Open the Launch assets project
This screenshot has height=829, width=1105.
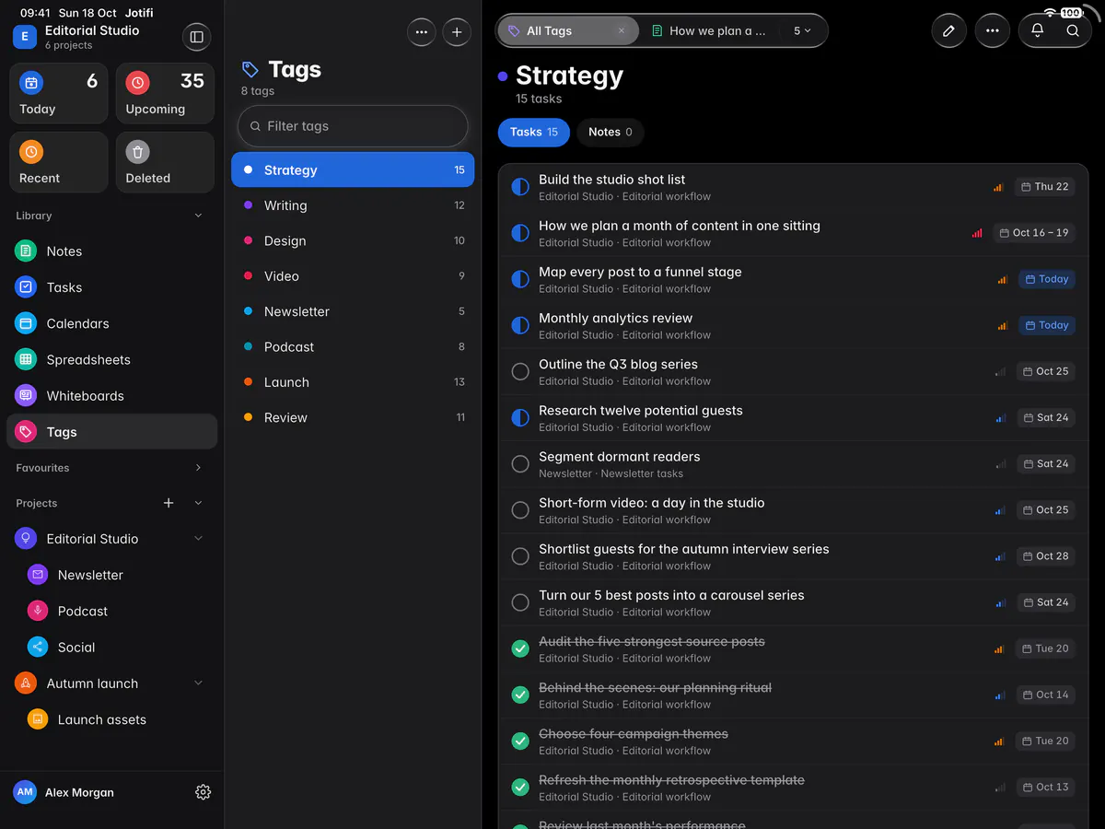point(111,719)
